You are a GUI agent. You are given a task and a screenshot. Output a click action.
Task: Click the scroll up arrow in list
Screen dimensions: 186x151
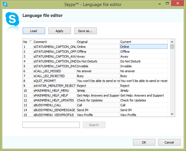coord(172,42)
